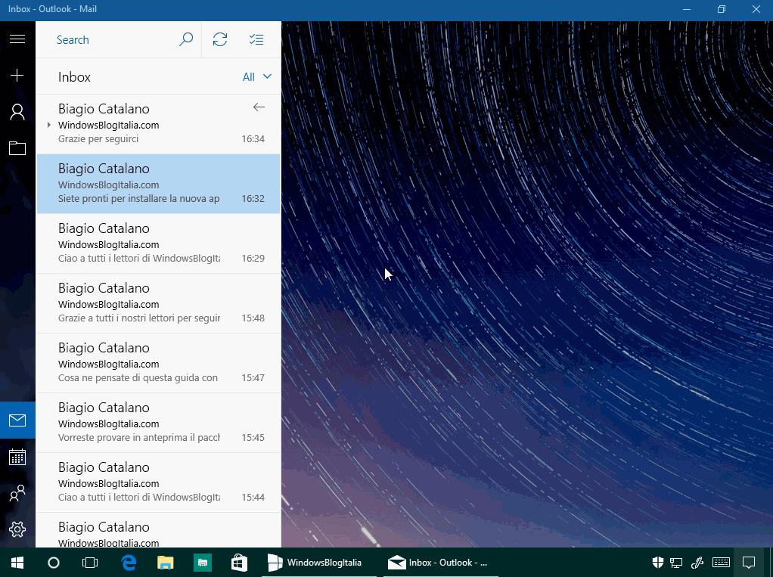Image resolution: width=773 pixels, height=577 pixels.
Task: Open touch keyboard tray icon
Action: (x=721, y=562)
